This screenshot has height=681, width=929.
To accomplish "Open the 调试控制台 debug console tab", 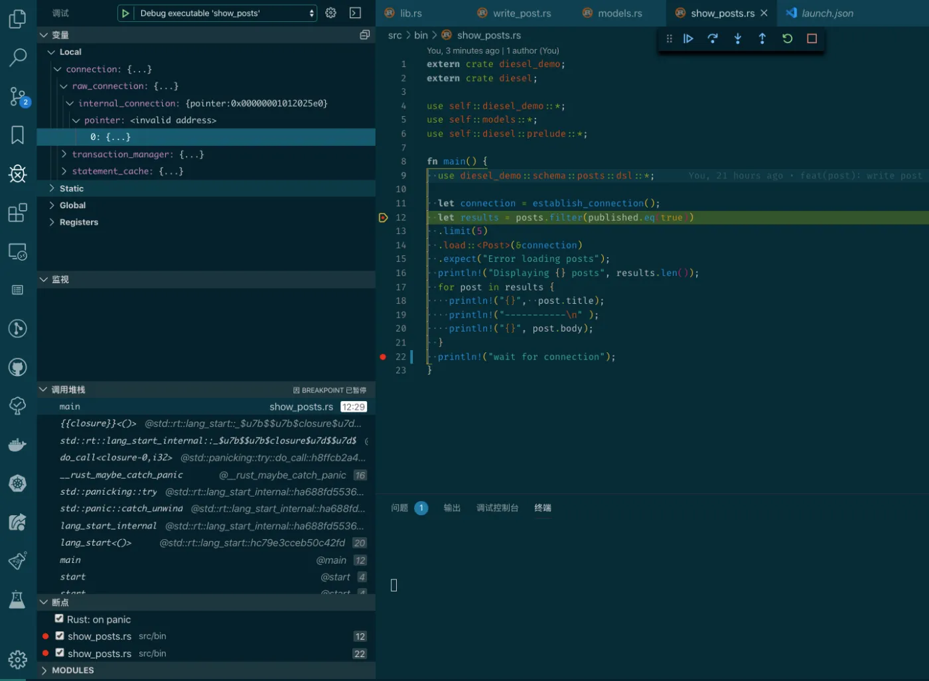I will click(x=497, y=508).
